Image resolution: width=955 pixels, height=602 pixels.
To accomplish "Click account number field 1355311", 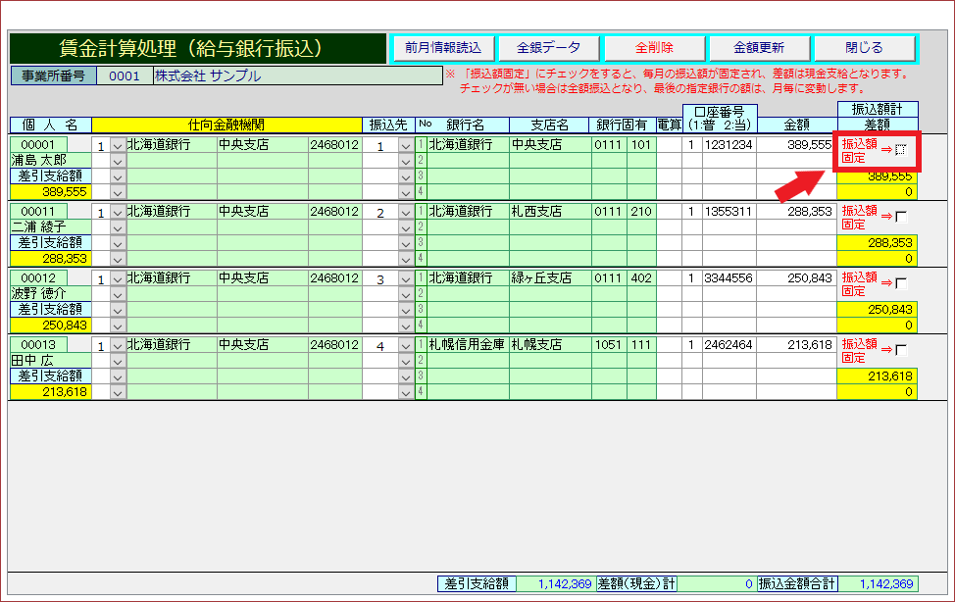I will point(729,212).
